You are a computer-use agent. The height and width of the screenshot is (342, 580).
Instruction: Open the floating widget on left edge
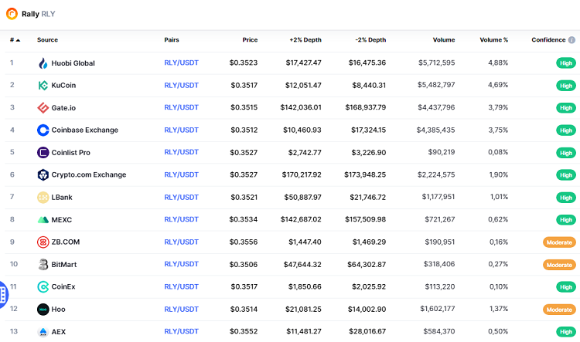click(x=3, y=293)
